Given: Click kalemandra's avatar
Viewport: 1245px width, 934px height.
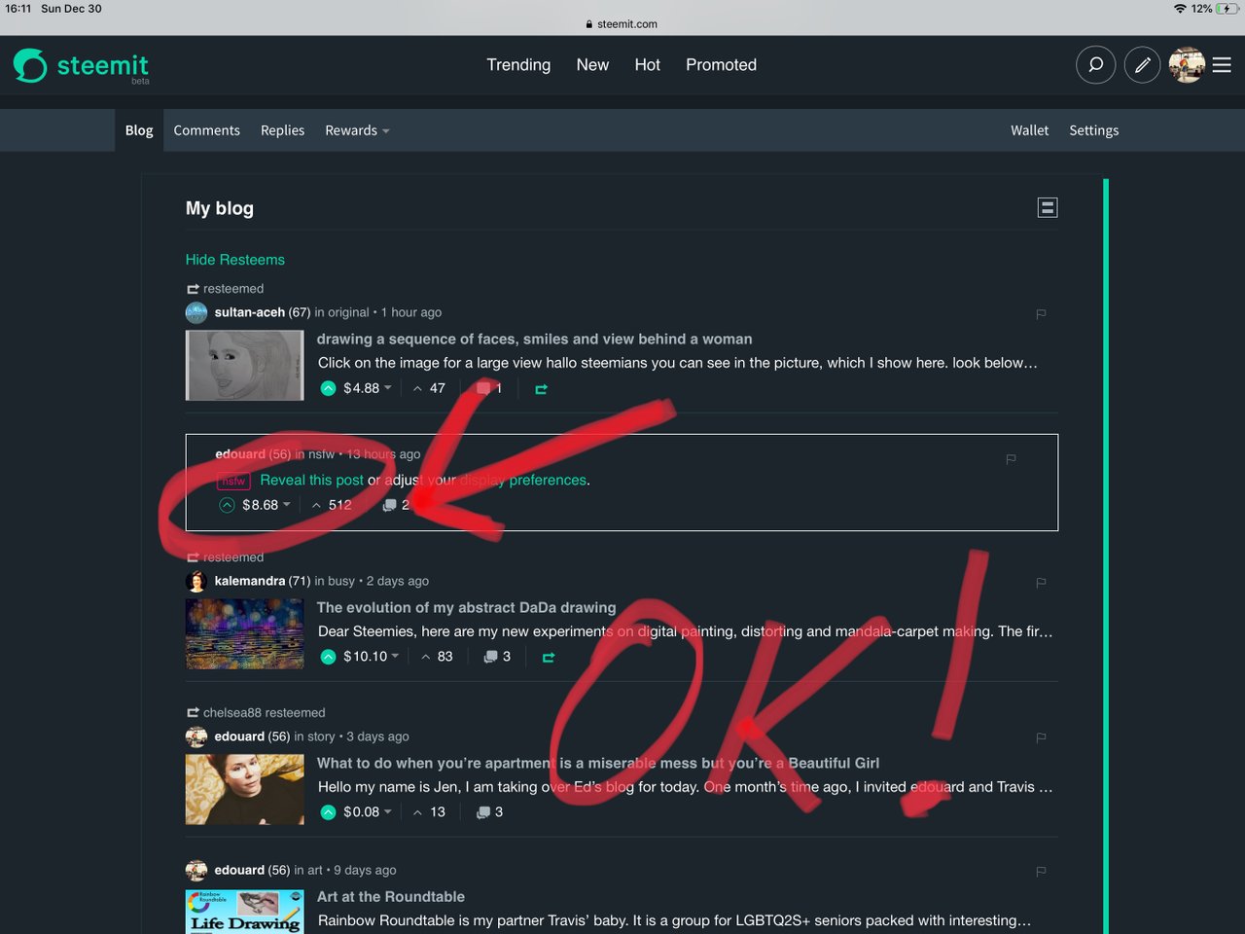Looking at the screenshot, I should point(196,581).
